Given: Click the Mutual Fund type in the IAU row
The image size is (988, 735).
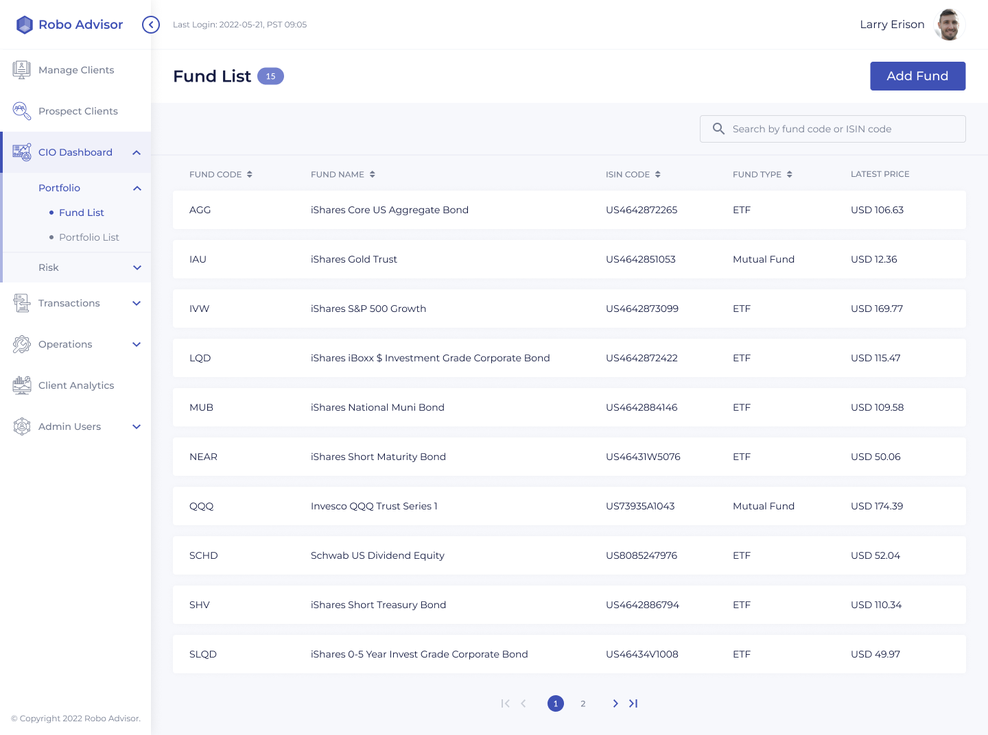Looking at the screenshot, I should tap(764, 259).
